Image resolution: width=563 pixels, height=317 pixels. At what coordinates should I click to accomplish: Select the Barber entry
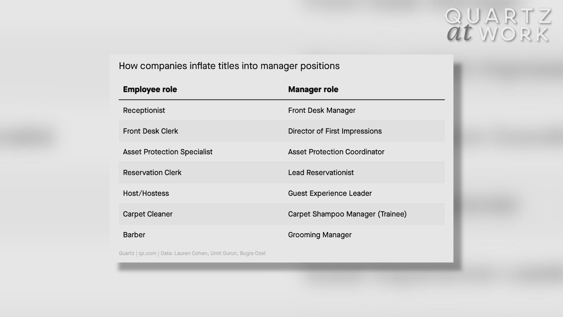point(134,235)
